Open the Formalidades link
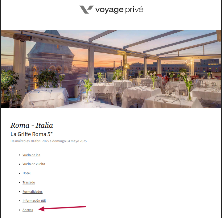 pyautogui.click(x=32, y=191)
